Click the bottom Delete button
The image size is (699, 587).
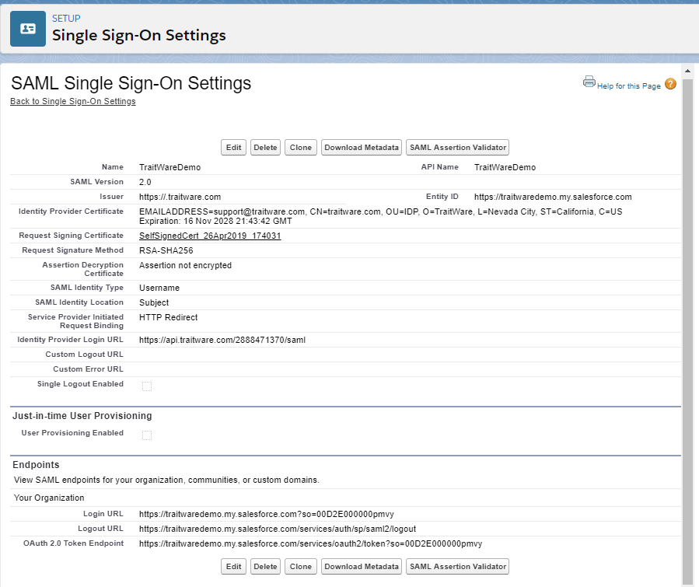click(x=265, y=567)
